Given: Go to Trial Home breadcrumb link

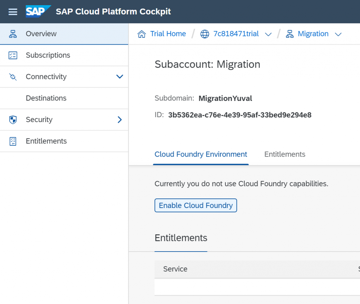Looking at the screenshot, I should point(168,34).
